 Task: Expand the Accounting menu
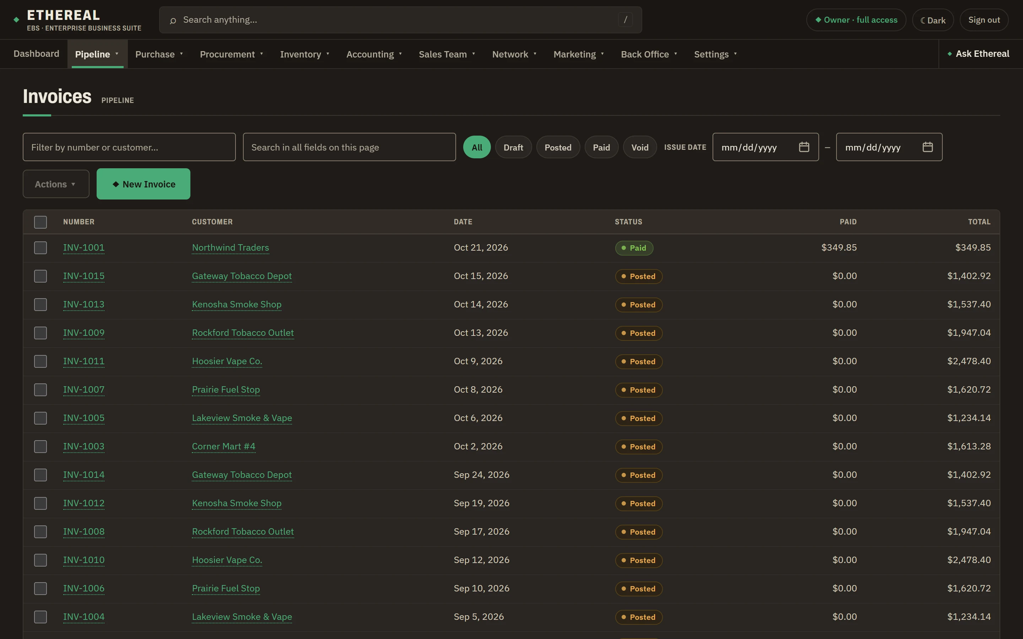point(374,54)
